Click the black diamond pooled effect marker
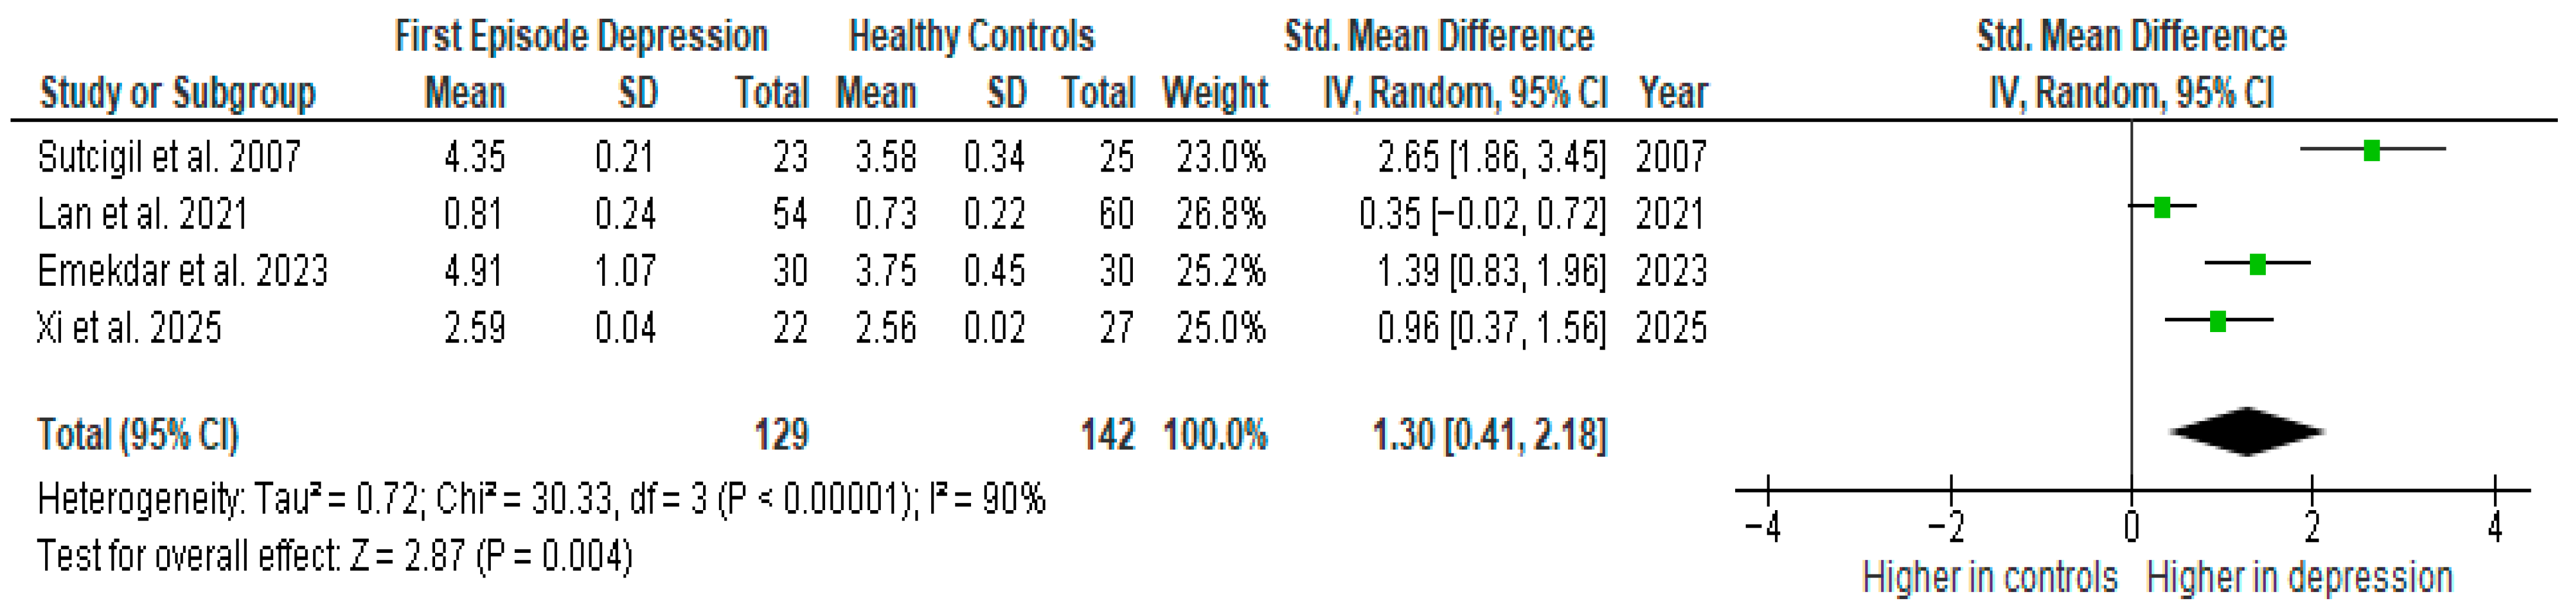Viewport: 2576px width, 612px height. 2247,432
